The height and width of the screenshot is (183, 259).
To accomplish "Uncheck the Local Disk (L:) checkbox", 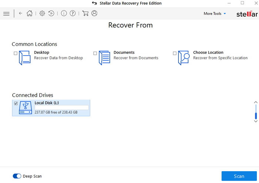I will point(16,103).
